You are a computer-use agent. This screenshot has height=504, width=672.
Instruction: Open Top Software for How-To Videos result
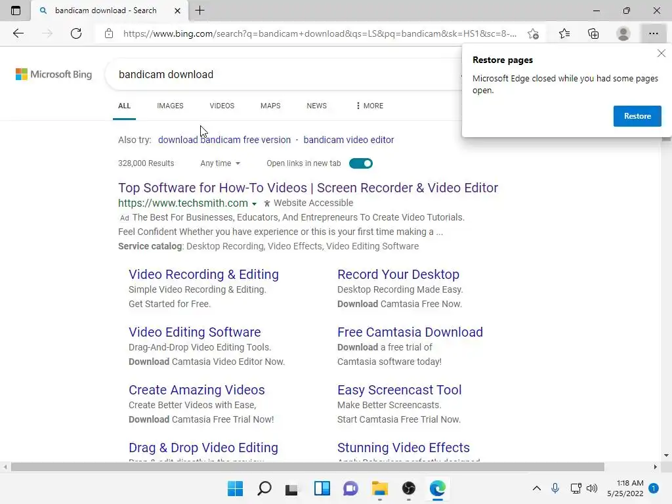point(308,188)
